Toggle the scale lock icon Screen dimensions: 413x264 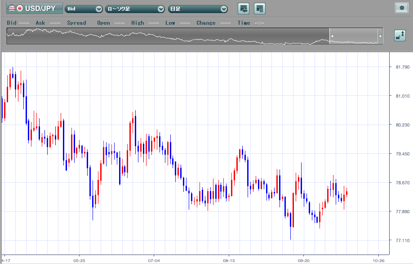400,36
